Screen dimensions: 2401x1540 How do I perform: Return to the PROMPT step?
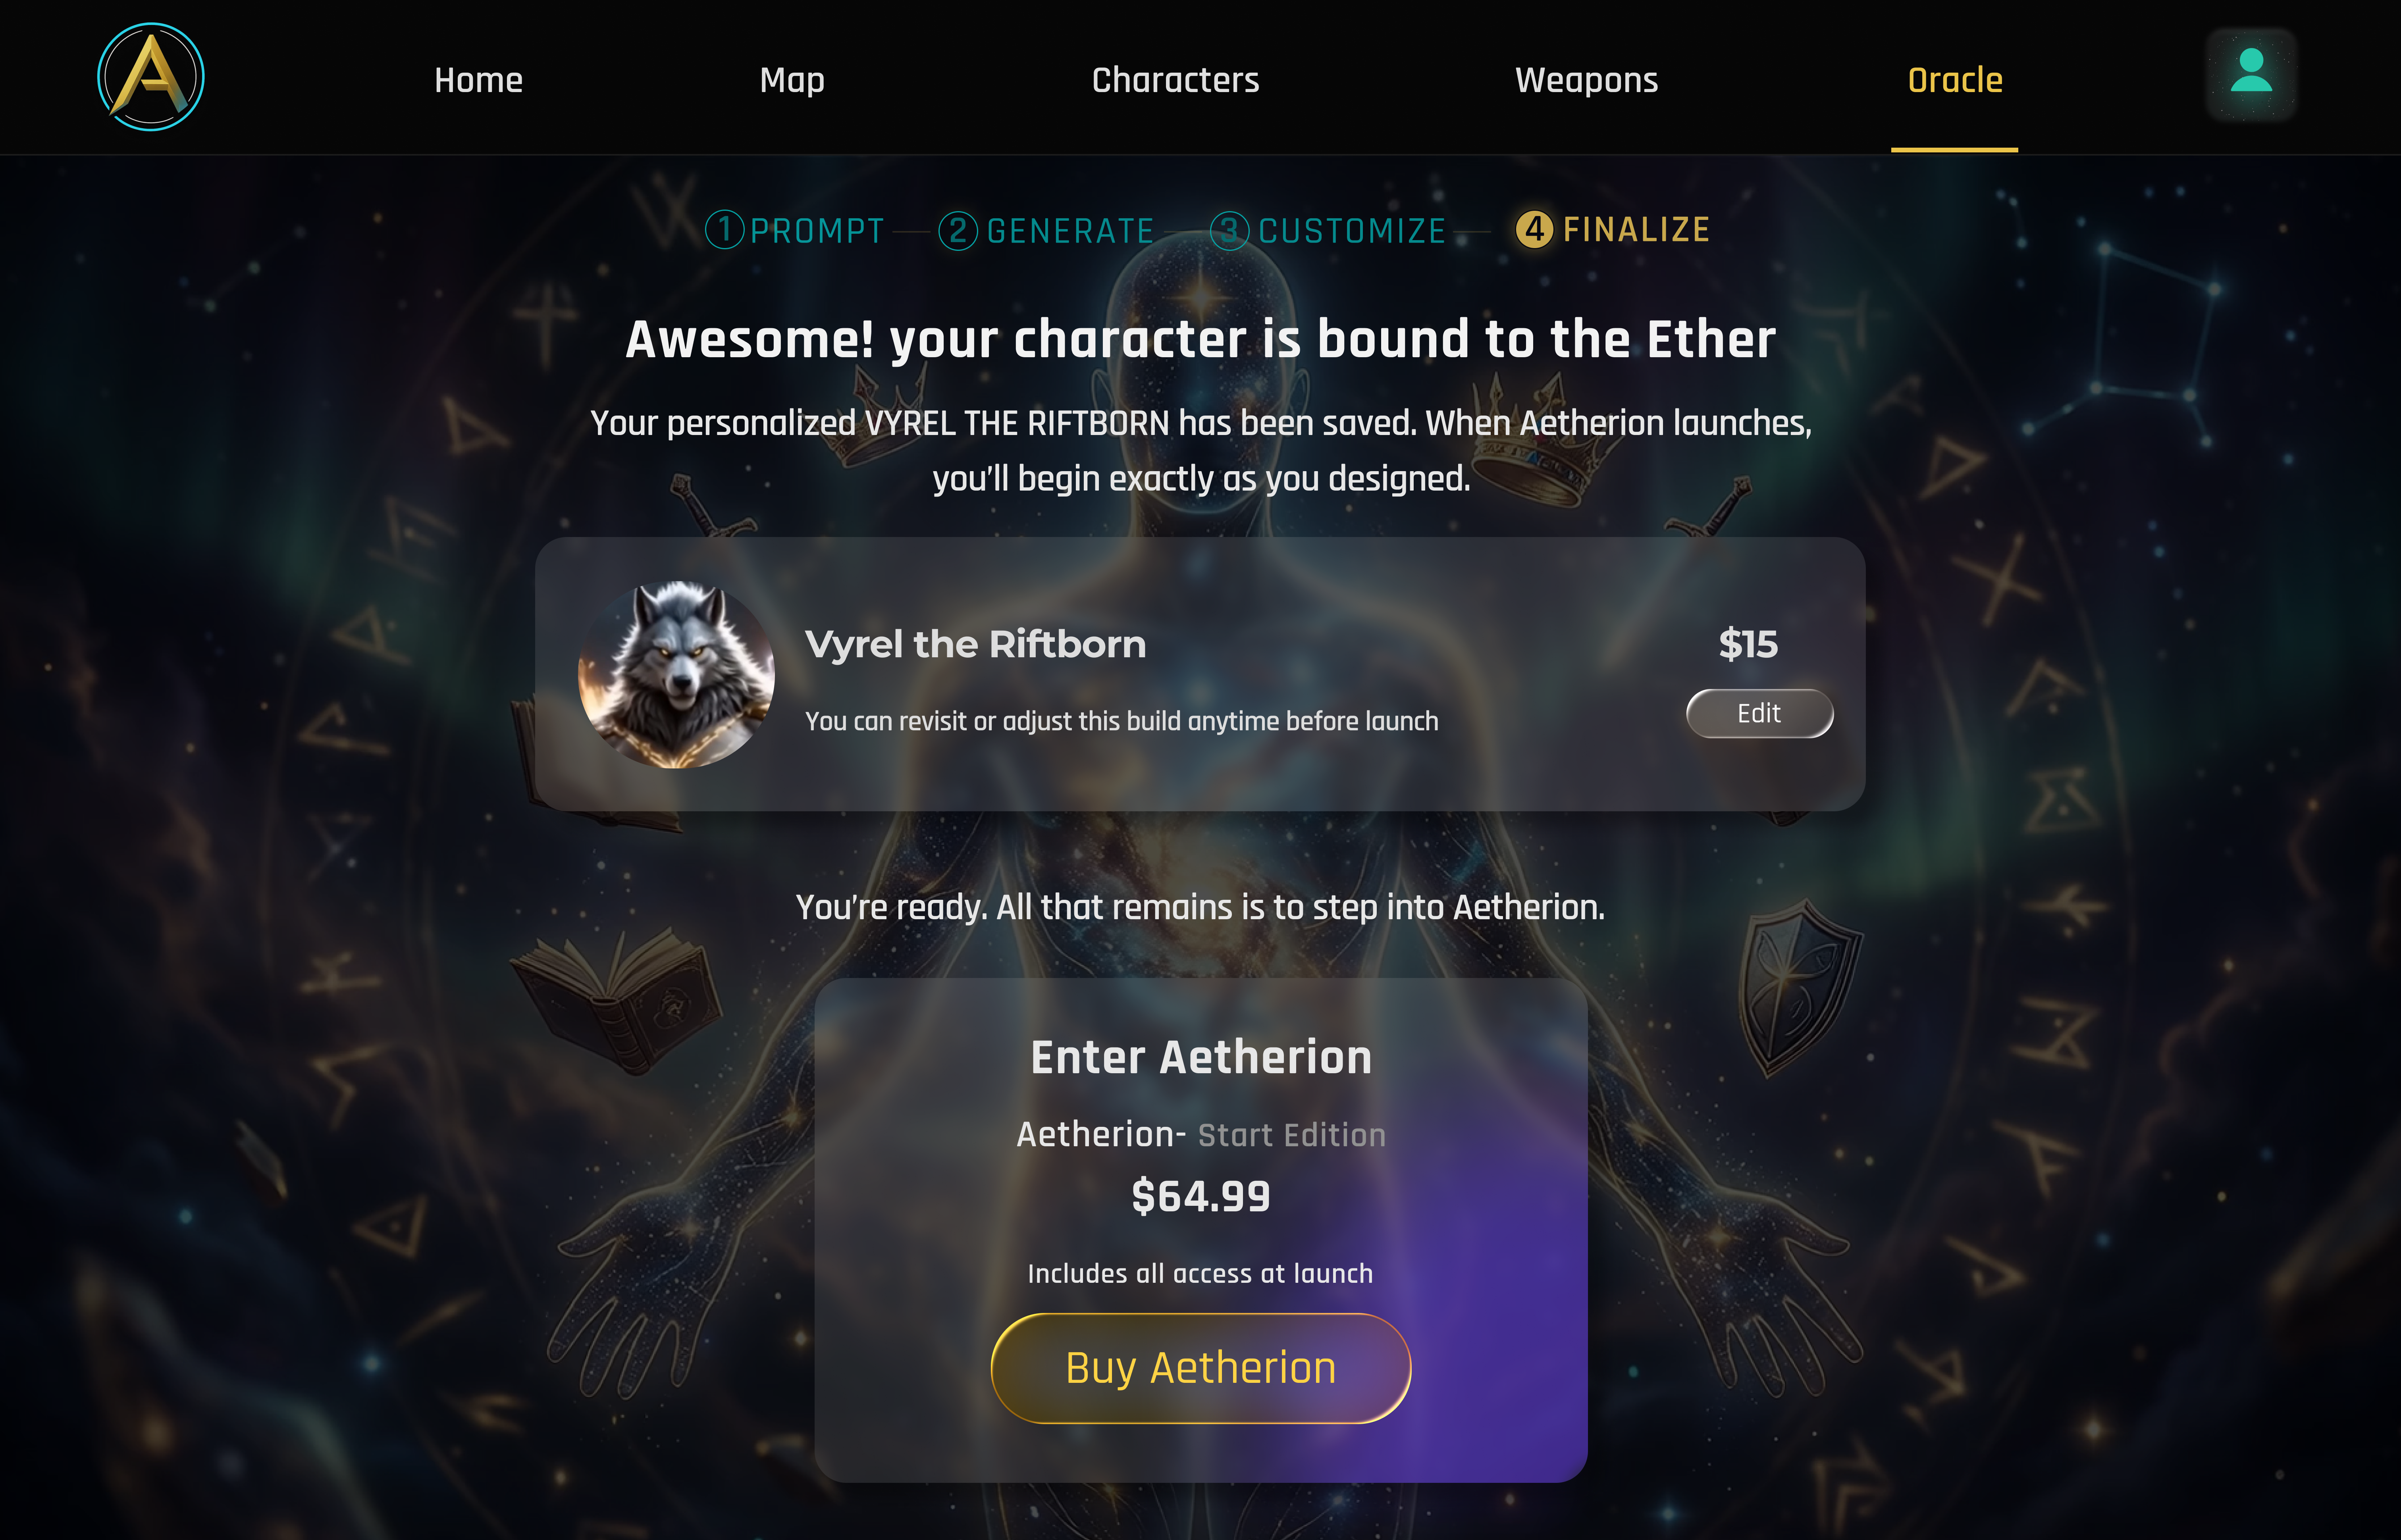[817, 231]
